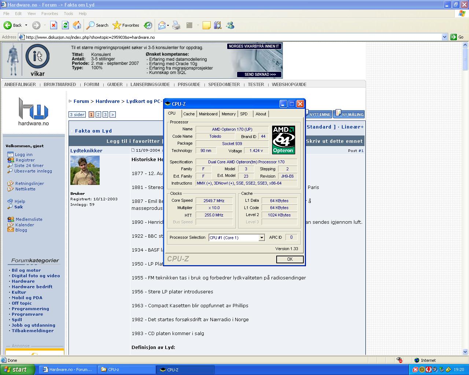Click the hardware.no logo

[x=33, y=111]
